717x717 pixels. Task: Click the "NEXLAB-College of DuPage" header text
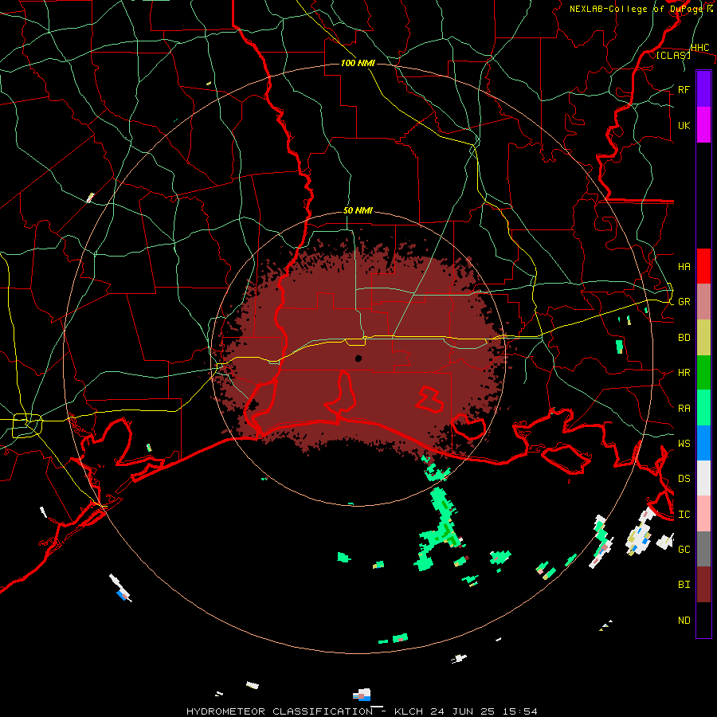[x=637, y=9]
